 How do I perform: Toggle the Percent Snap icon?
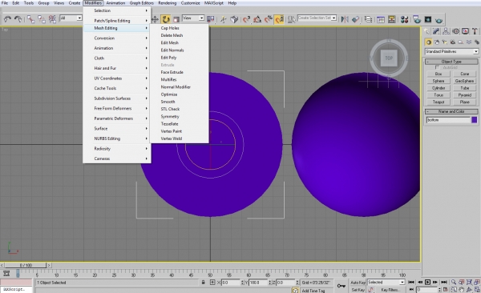(x=269, y=19)
